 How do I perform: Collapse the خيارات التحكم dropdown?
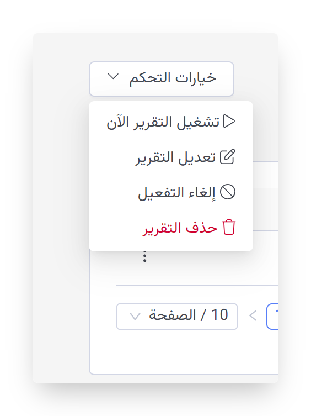tap(162, 79)
